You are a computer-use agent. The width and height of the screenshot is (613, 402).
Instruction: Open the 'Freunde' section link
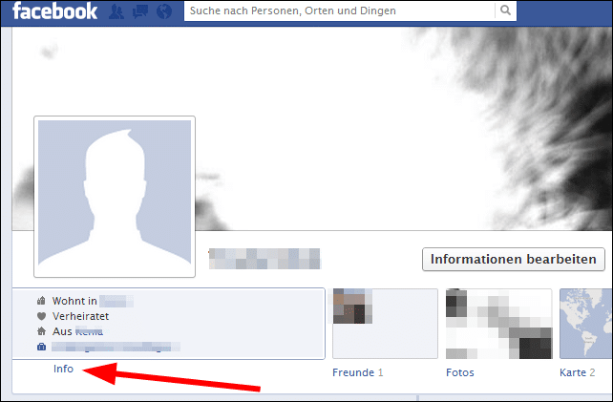[353, 372]
